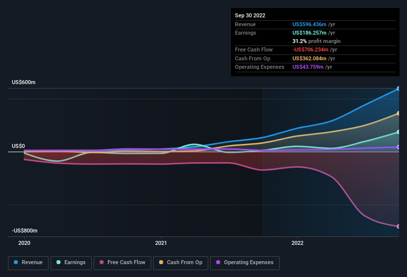Click the US$600m y-axis label
407x277 pixels.
(24, 82)
